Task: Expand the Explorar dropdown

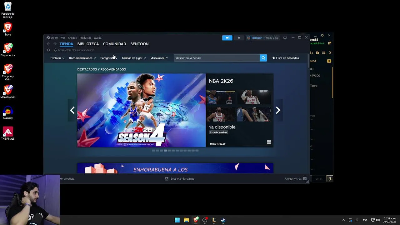Action: (x=57, y=58)
